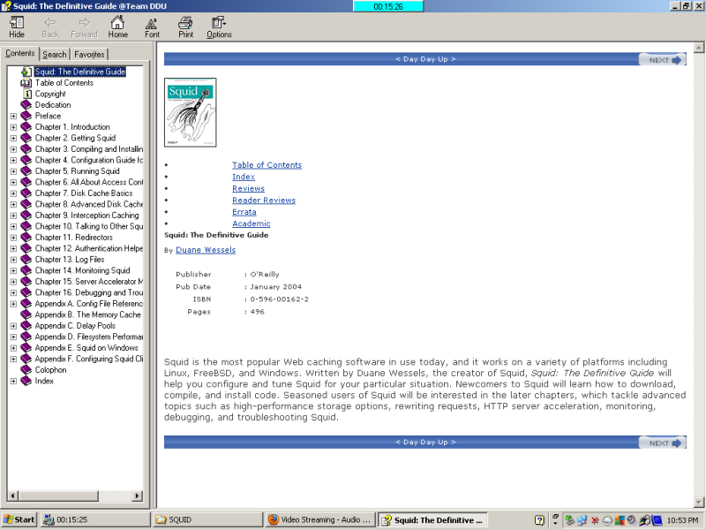Click the contents pane horizontal scrollbar thumb
The image size is (706, 530).
[x=58, y=496]
